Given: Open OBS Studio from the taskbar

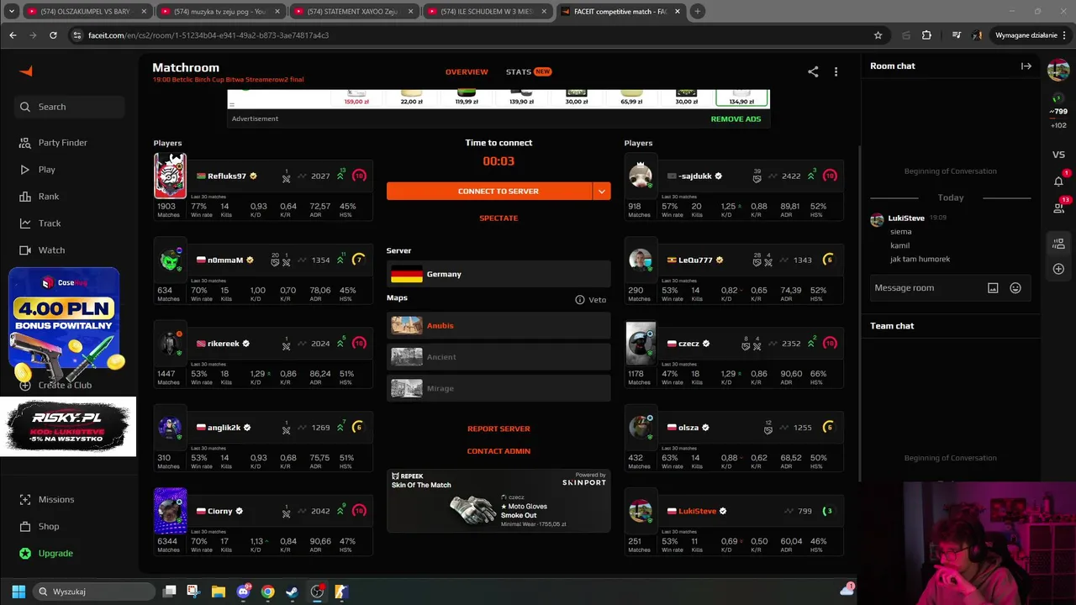Looking at the screenshot, I should (317, 592).
